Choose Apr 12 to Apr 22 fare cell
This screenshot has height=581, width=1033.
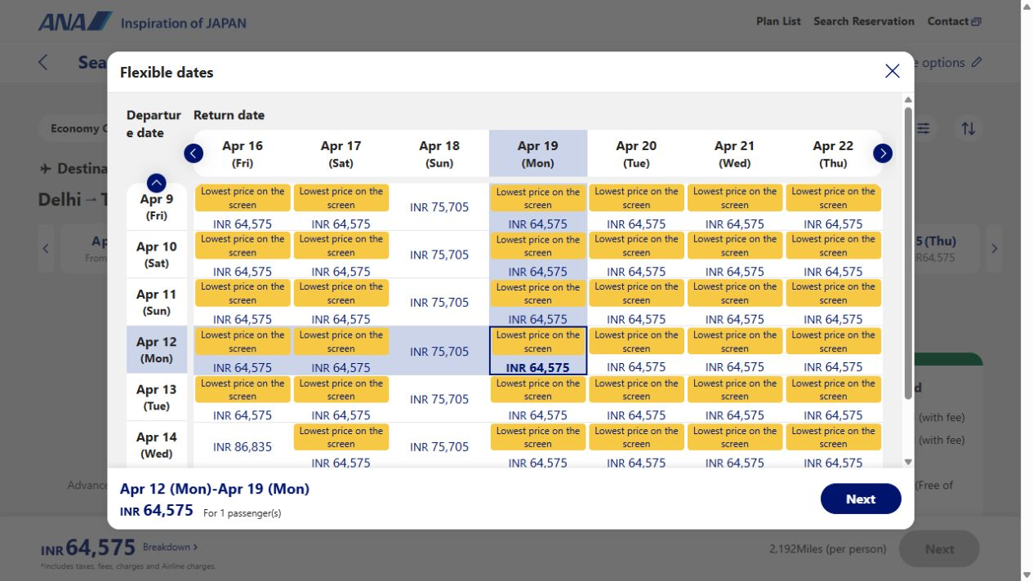(x=833, y=351)
